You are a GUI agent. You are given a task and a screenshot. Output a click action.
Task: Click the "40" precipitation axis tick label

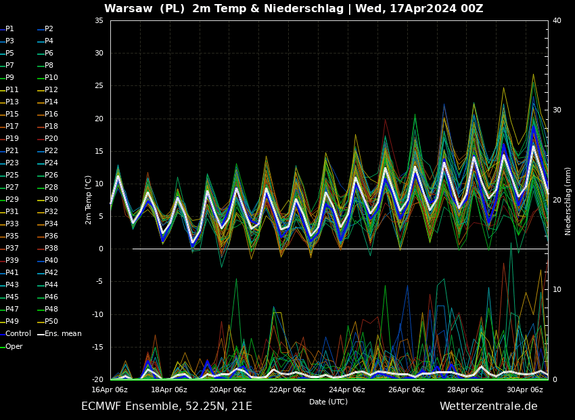click(557, 20)
